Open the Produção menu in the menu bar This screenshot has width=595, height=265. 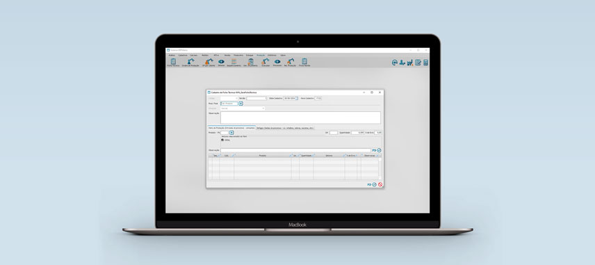[x=261, y=55]
